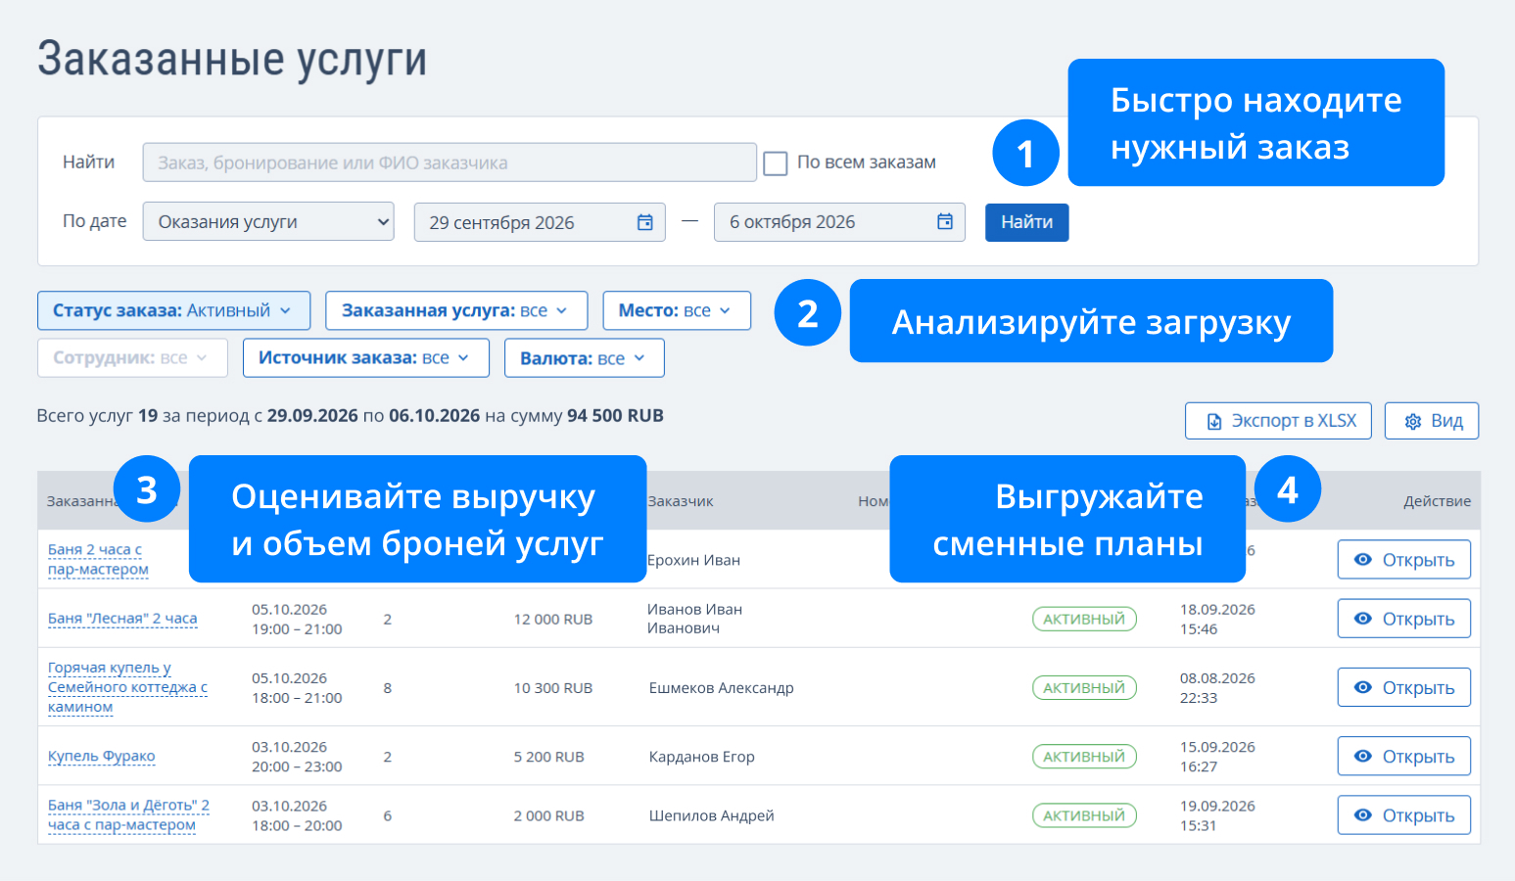Open the Баня 2 часа с пар-мастером link
Image resolution: width=1515 pixels, height=881 pixels.
(98, 560)
